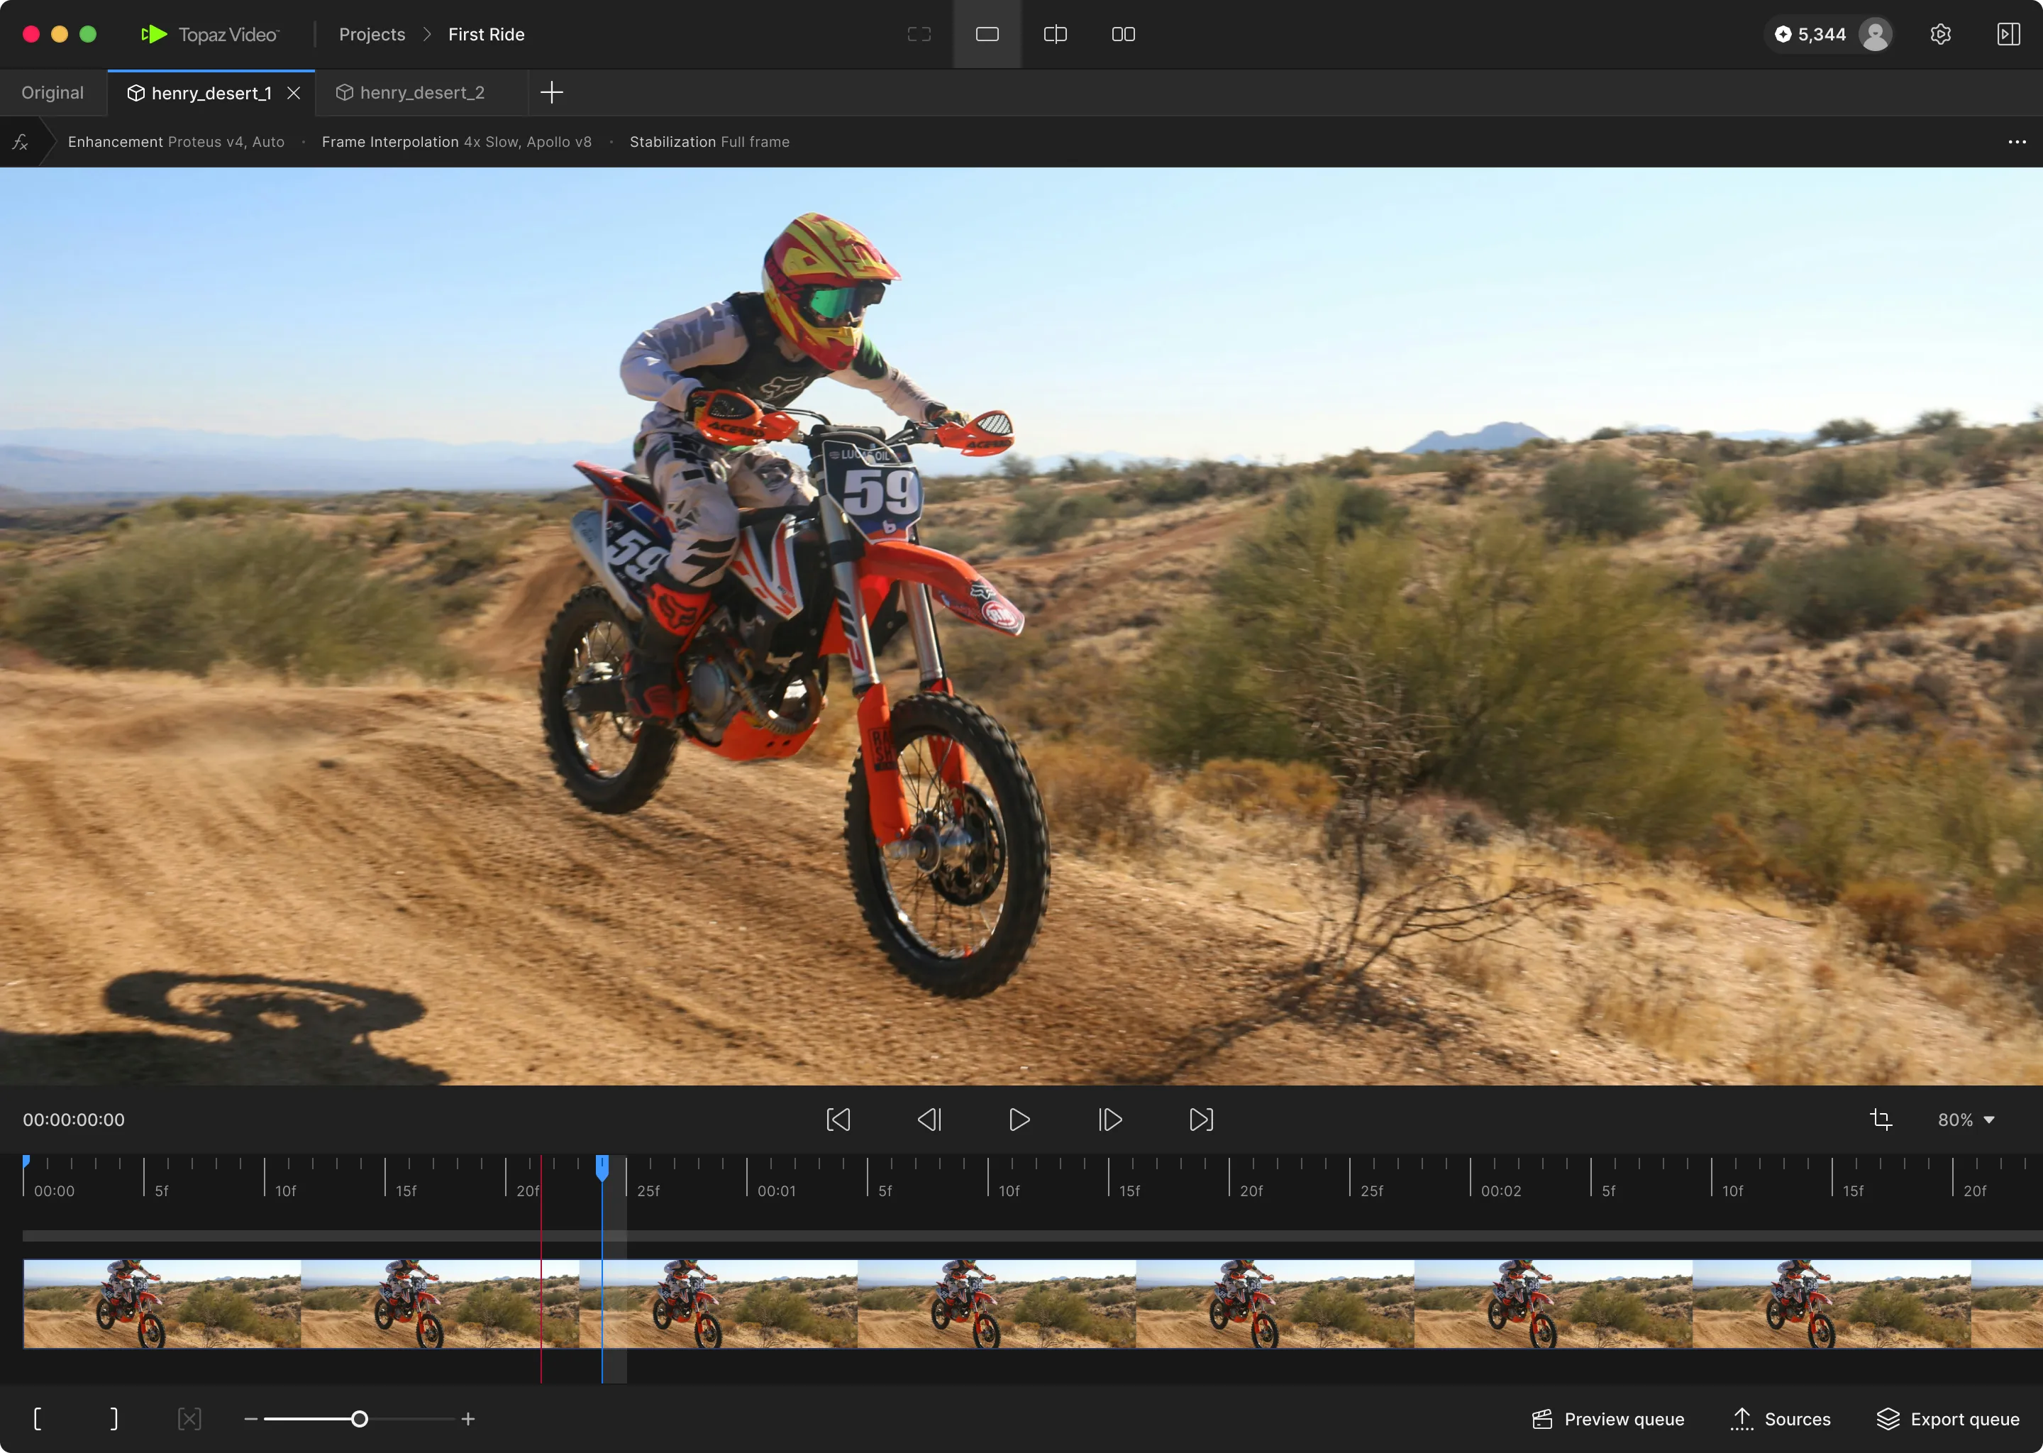Open the Export queue
2043x1453 pixels.
click(1949, 1419)
